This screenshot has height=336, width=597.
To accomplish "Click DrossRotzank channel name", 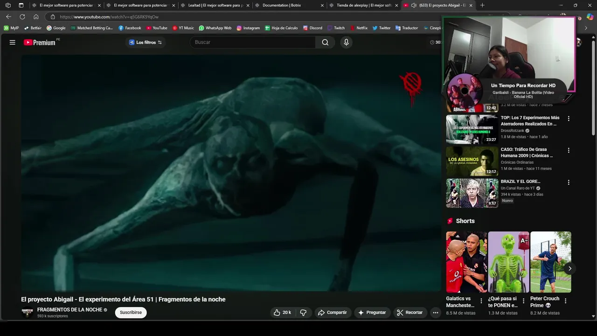I will tap(512, 131).
